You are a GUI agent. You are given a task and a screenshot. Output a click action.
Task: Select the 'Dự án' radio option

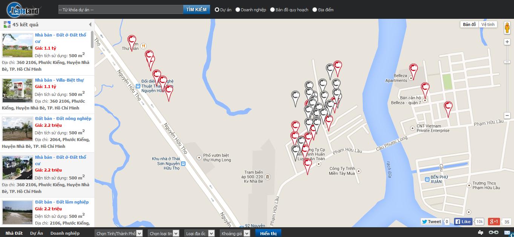coord(217,10)
